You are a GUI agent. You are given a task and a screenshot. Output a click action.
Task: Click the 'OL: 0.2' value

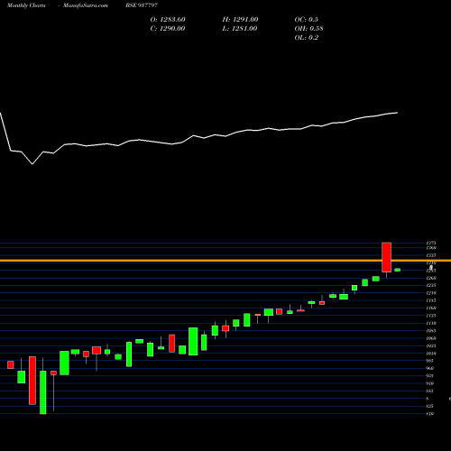[x=306, y=38]
